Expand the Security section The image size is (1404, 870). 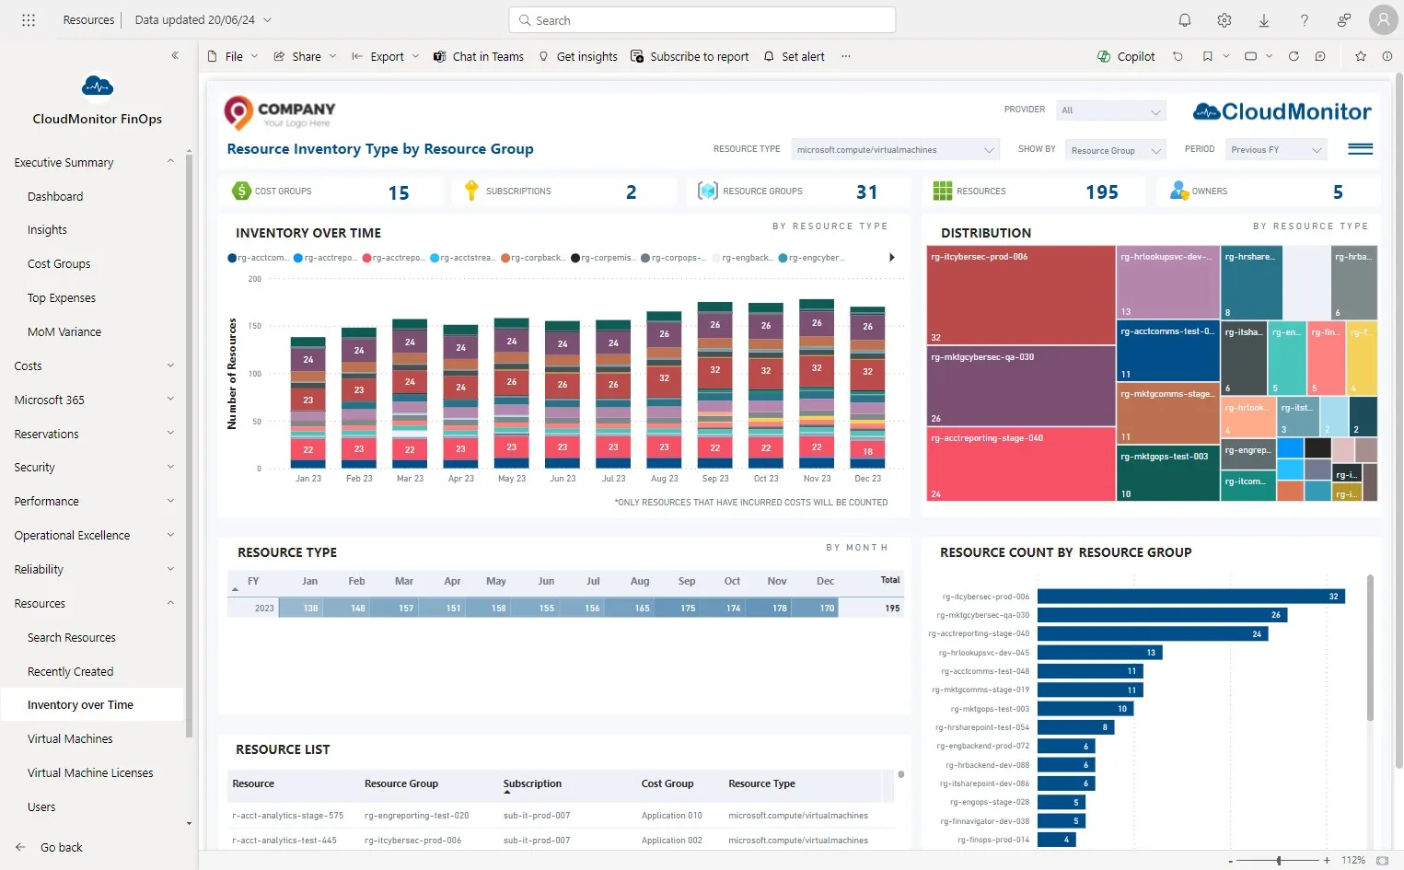click(x=170, y=468)
